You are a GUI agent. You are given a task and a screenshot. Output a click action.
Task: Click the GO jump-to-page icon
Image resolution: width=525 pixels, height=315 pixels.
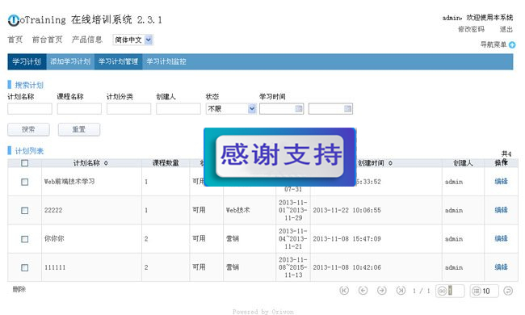[443, 291]
